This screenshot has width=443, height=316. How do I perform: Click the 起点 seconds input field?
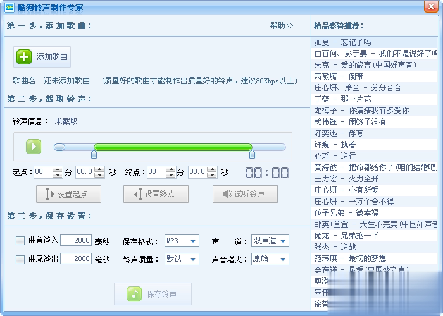click(x=85, y=172)
